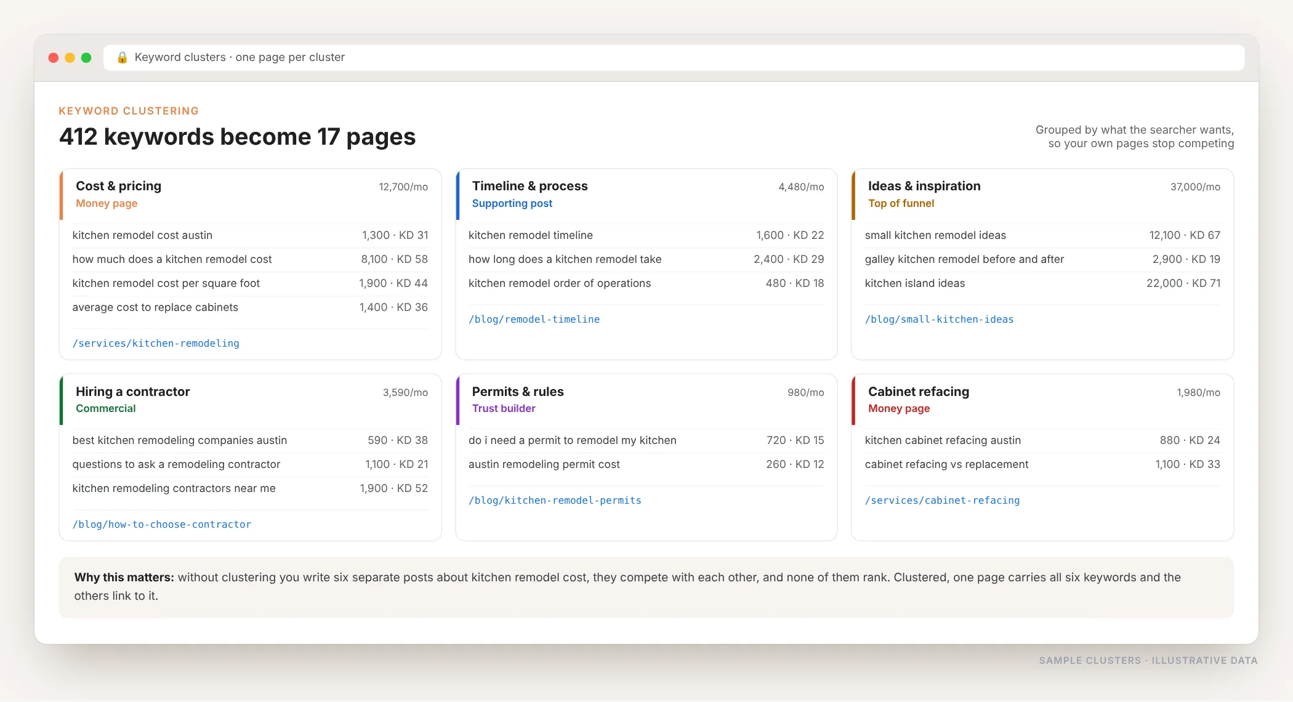Open /services/cabinet-refacing link

942,500
